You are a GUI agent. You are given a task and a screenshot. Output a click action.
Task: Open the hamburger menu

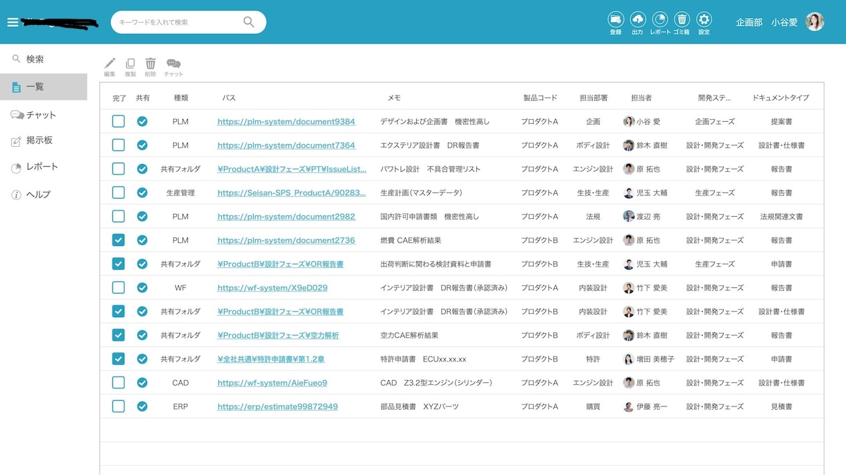12,22
